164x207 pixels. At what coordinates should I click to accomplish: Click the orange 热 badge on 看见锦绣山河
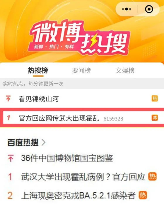(x=155, y=99)
